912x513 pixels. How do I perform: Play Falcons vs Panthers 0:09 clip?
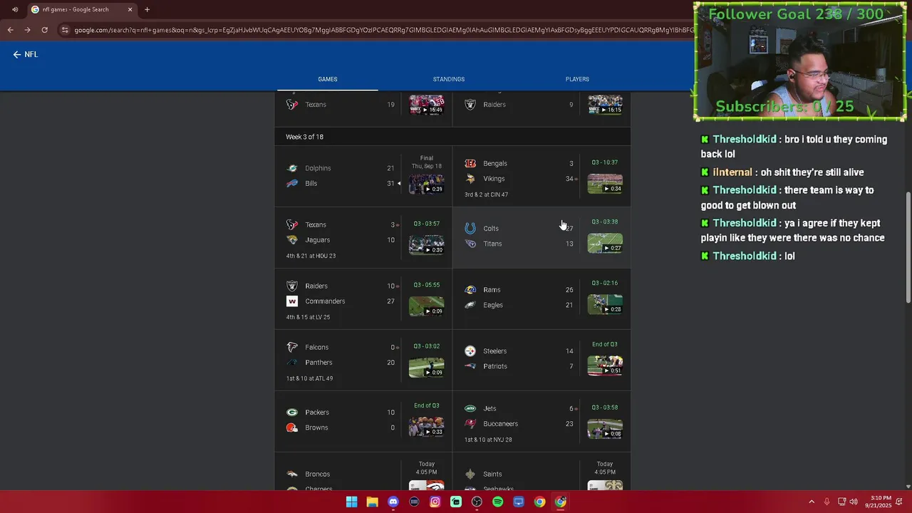coord(426,368)
